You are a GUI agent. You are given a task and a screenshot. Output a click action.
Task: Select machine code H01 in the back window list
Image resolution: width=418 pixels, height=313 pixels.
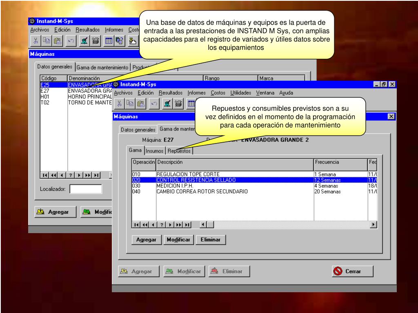click(45, 97)
